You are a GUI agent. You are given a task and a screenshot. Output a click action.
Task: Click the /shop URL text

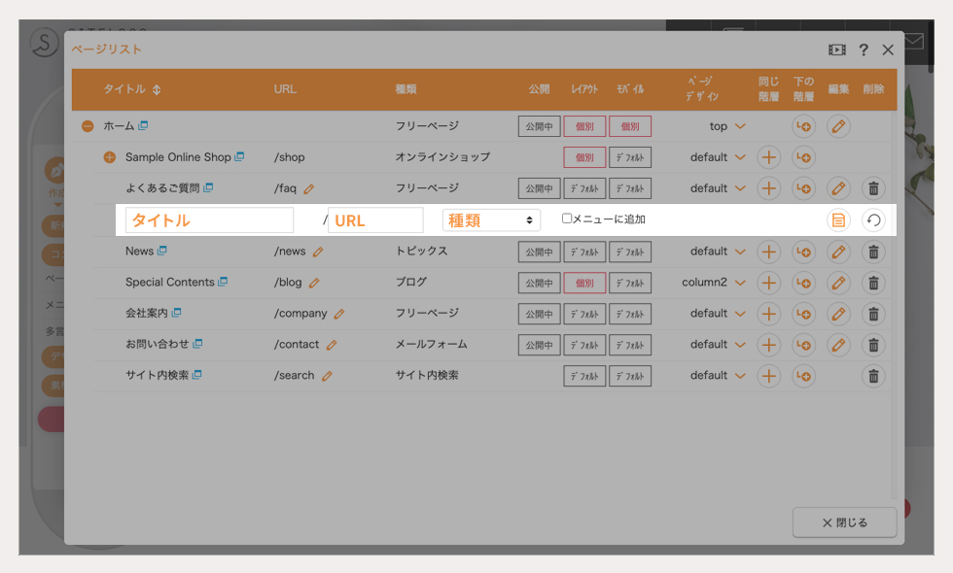[290, 157]
